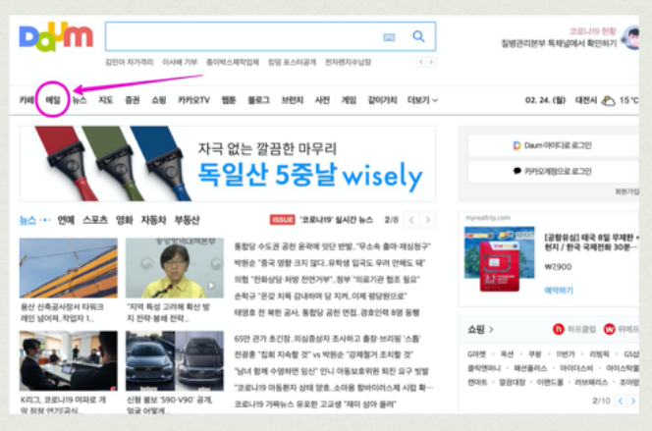Click the red 'h' shopping brand icon

coord(558,329)
